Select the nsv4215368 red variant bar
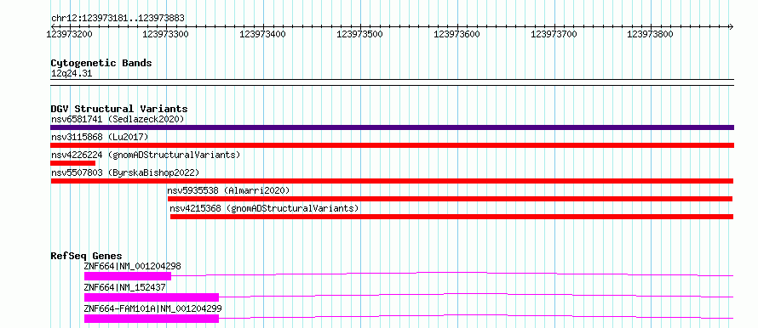 point(451,217)
